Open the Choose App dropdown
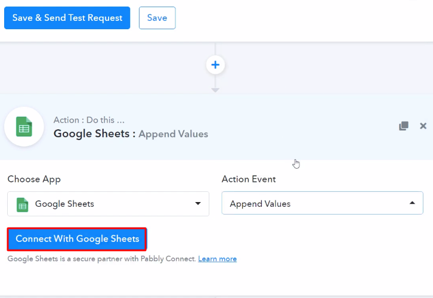The image size is (433, 298). 109,204
